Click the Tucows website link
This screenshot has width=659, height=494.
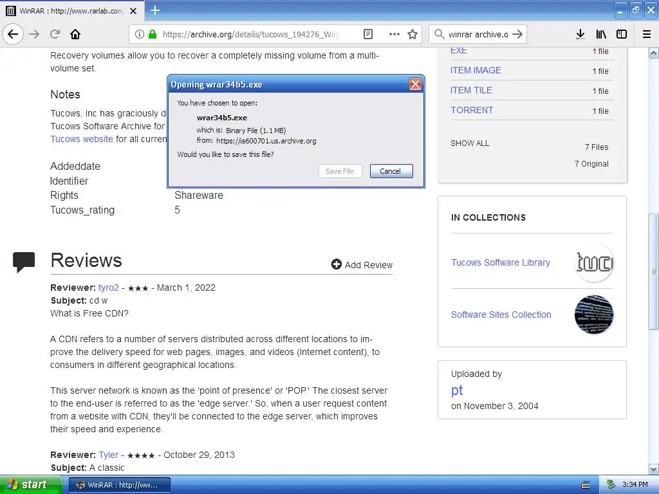[x=82, y=139]
